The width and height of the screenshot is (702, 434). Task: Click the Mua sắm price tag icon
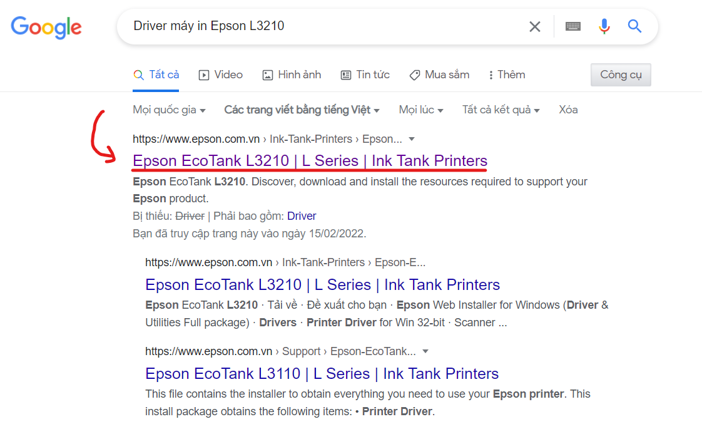[415, 75]
